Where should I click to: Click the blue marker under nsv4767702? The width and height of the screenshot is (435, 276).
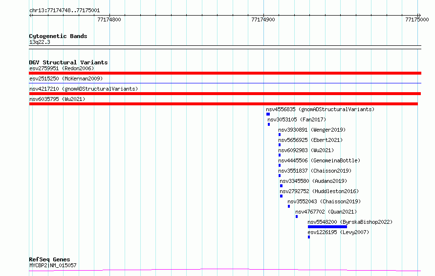[x=297, y=217]
